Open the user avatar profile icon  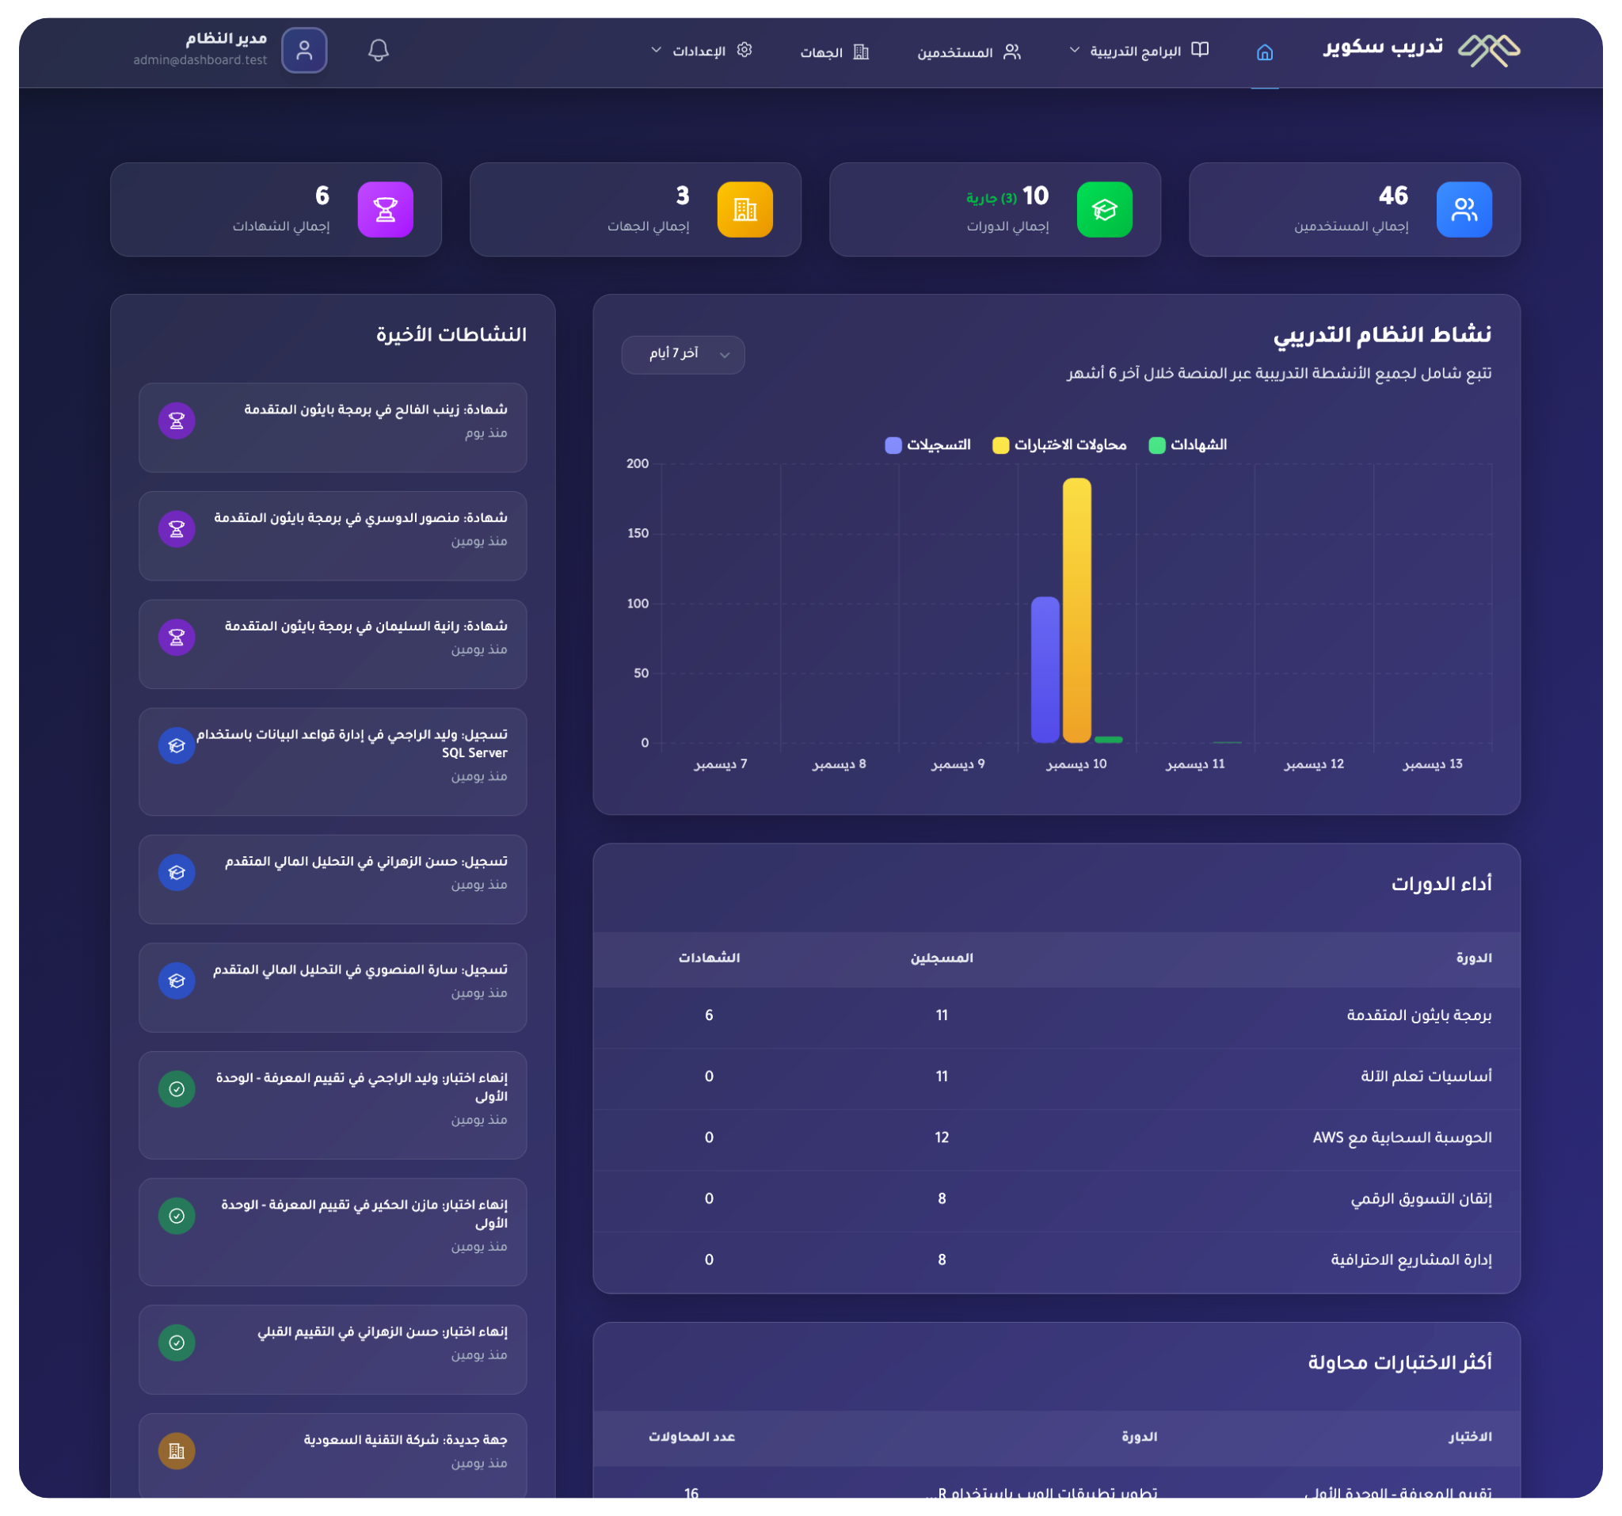[304, 51]
